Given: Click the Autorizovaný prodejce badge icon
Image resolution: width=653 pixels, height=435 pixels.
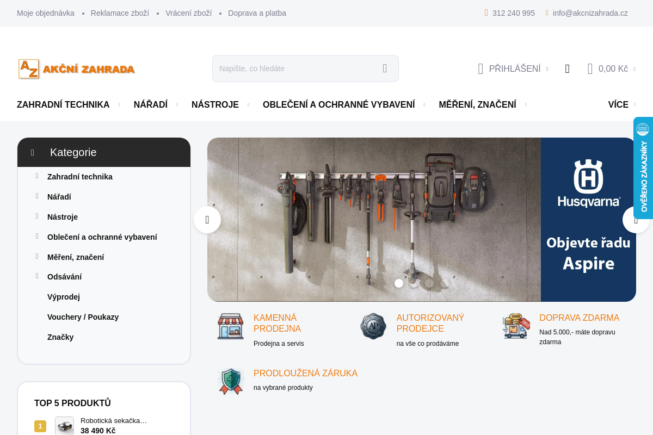Looking at the screenshot, I should pos(373,326).
